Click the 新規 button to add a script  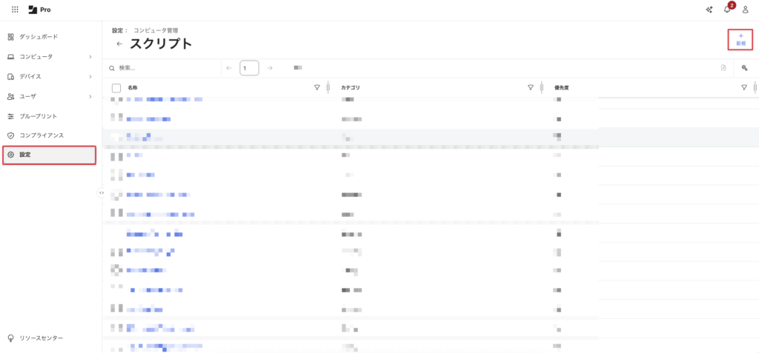(x=740, y=40)
